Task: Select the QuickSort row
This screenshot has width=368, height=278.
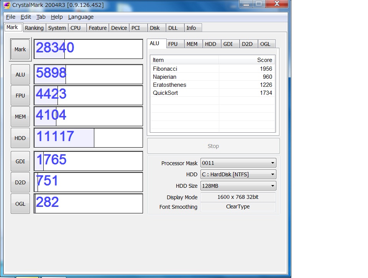Action: point(212,93)
